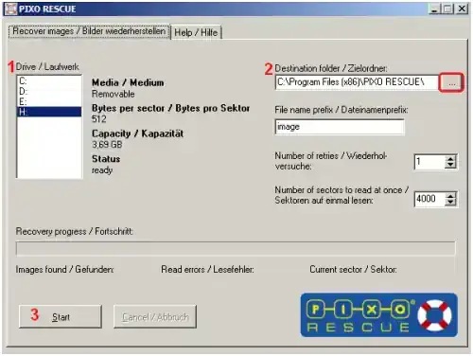Click the 'Read errors / Lesefehler' label

click(x=207, y=270)
